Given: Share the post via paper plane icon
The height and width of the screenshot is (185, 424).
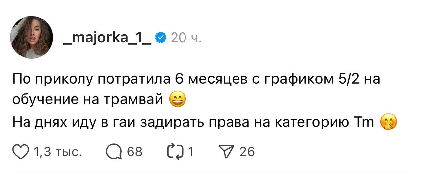Looking at the screenshot, I should coord(228,152).
